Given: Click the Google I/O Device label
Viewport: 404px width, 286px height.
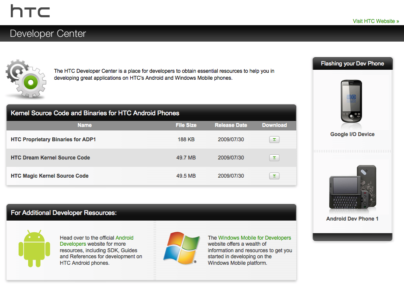Looking at the screenshot, I should point(352,134).
